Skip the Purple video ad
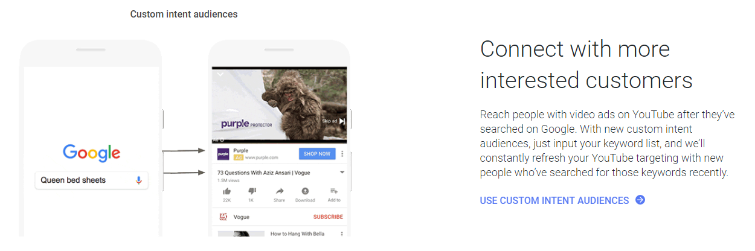The width and height of the screenshot is (755, 251). click(334, 121)
